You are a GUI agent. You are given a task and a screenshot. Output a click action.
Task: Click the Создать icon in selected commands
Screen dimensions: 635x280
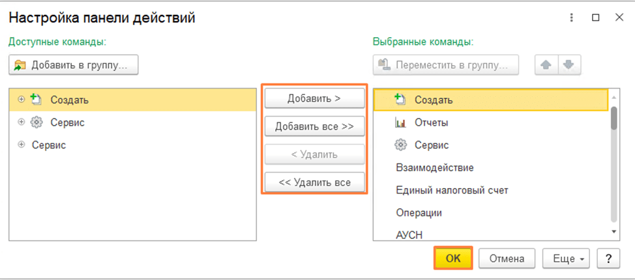click(401, 100)
